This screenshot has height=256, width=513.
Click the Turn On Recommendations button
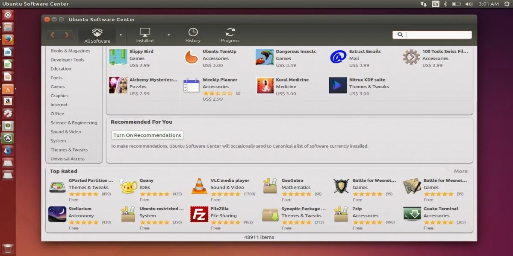pyautogui.click(x=147, y=135)
